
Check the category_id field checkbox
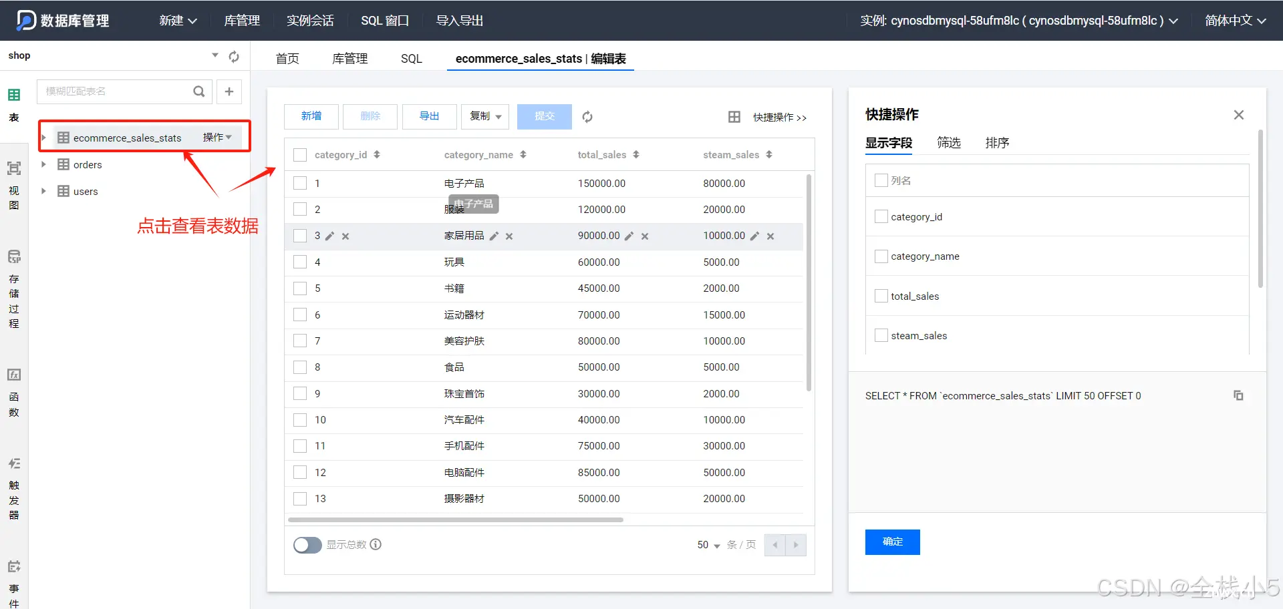[881, 216]
